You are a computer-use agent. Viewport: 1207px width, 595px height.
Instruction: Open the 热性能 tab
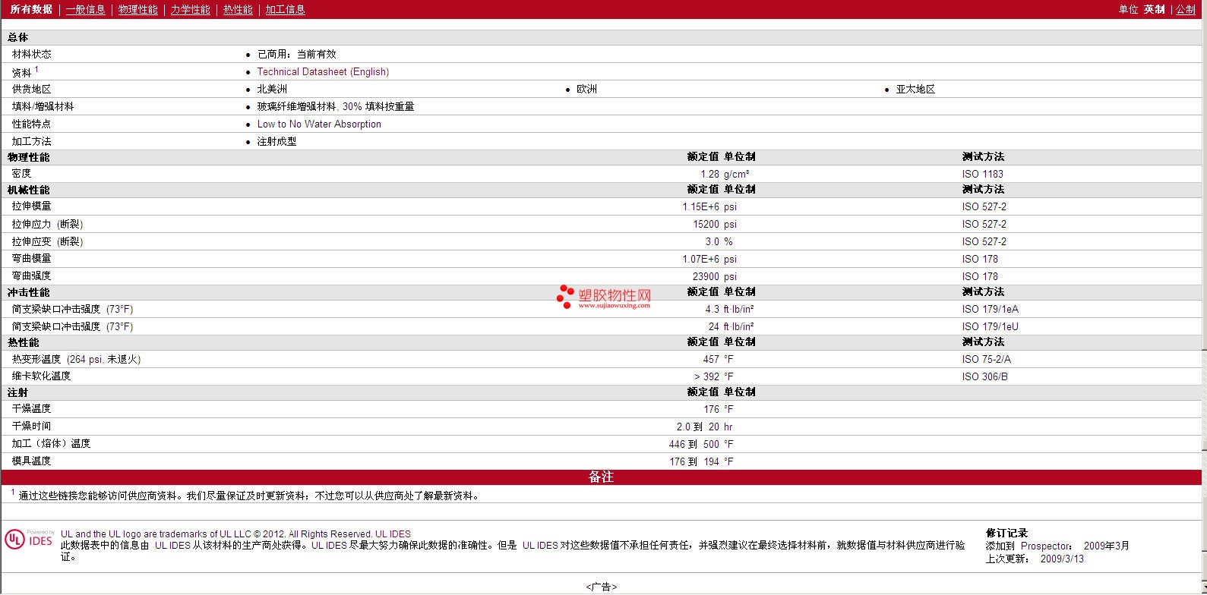pyautogui.click(x=238, y=9)
